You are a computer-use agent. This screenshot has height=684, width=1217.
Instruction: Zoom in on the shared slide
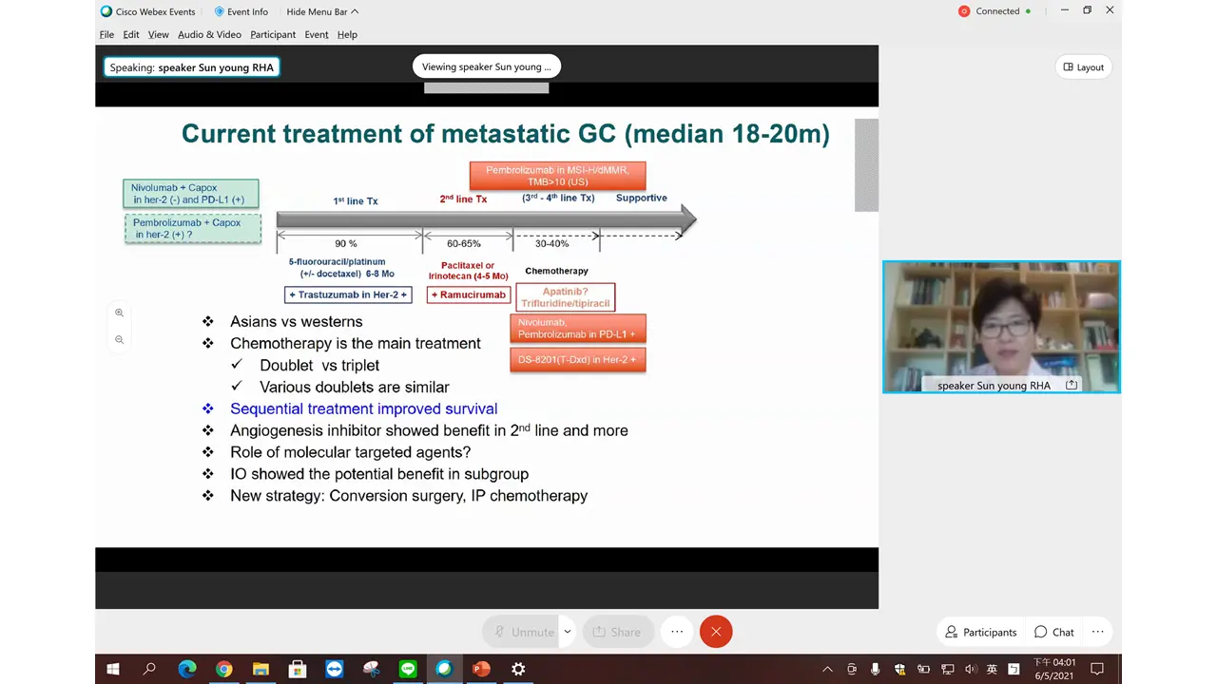[119, 313]
